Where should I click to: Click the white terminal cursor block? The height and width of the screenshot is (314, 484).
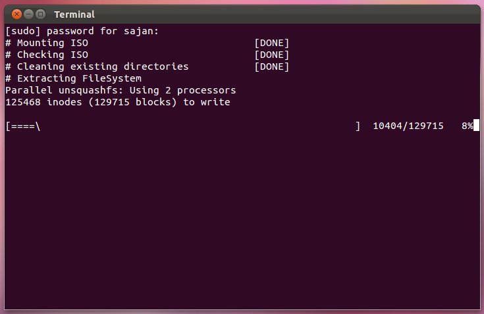point(476,126)
